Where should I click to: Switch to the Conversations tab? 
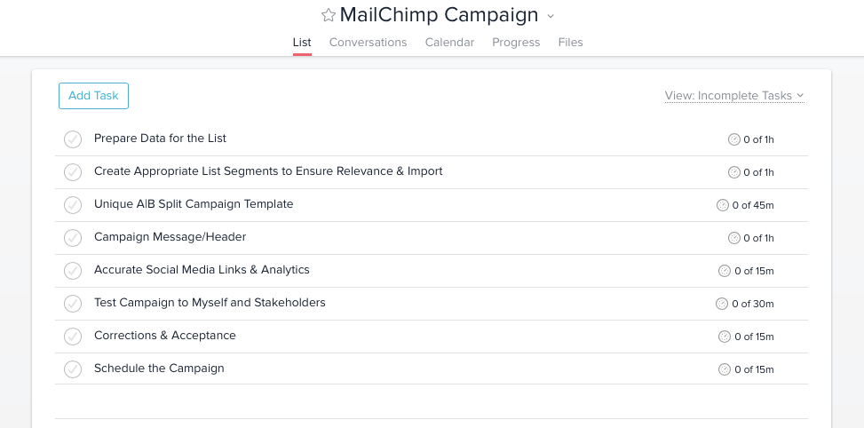click(x=369, y=43)
